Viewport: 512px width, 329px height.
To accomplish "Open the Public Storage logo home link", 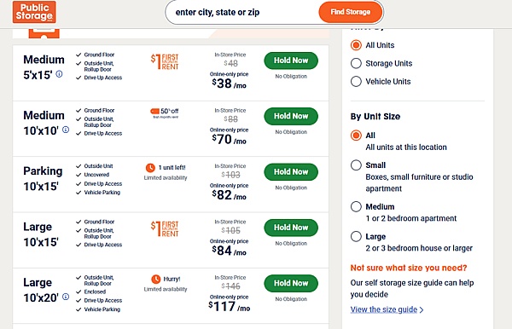I will point(34,12).
